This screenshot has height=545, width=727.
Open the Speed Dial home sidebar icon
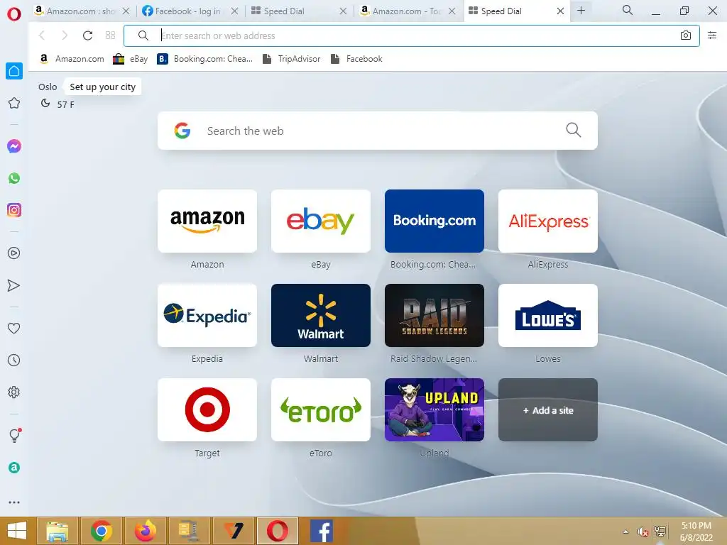pyautogui.click(x=14, y=71)
